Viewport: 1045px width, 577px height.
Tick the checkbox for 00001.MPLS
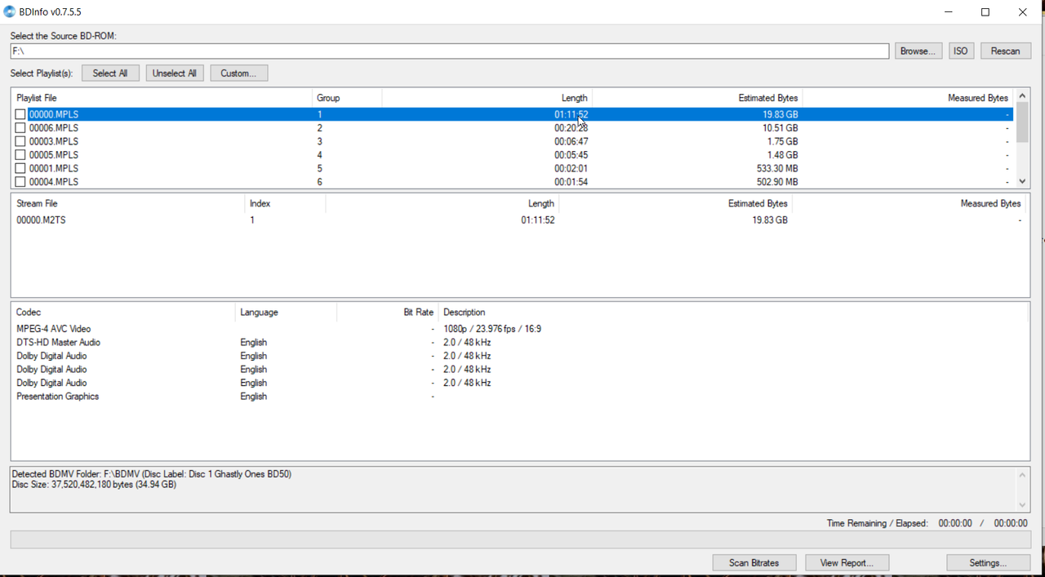point(20,168)
